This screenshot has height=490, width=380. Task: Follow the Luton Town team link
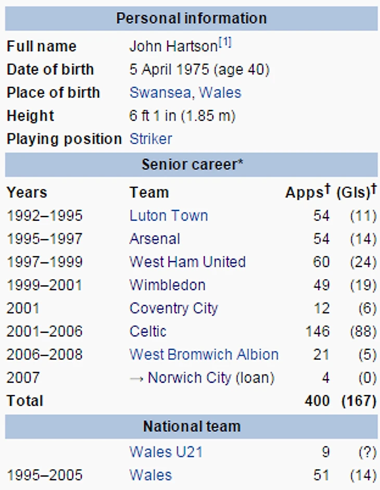pos(168,216)
